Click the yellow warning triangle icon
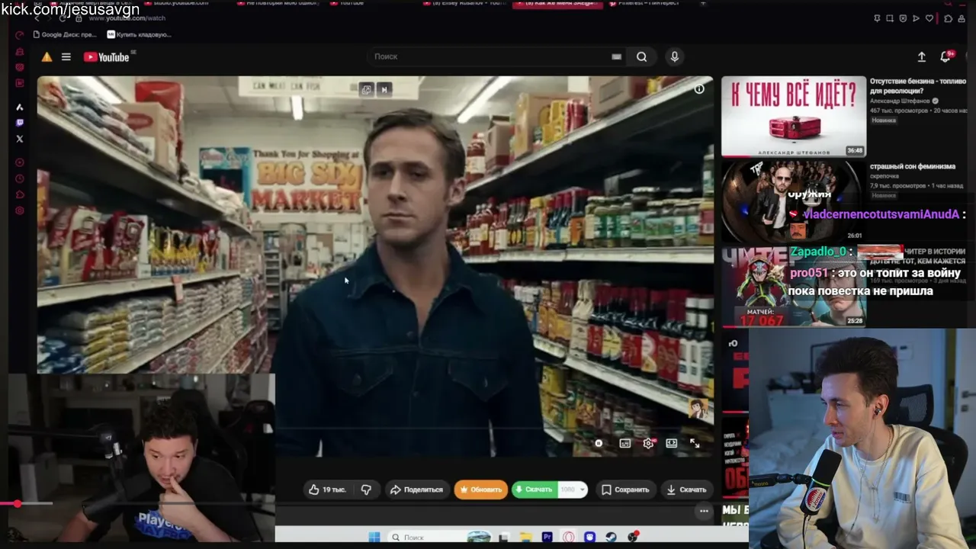This screenshot has height=549, width=976. (x=47, y=57)
